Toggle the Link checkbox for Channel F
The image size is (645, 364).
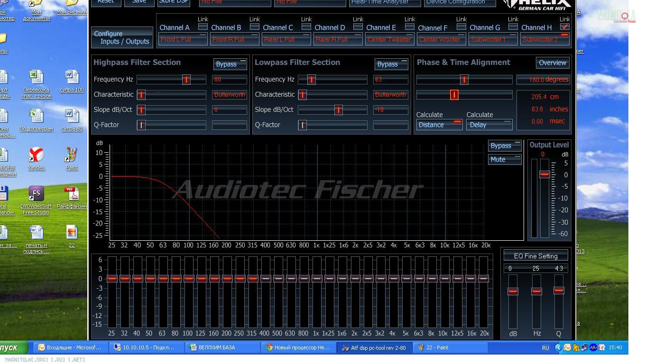point(461,27)
